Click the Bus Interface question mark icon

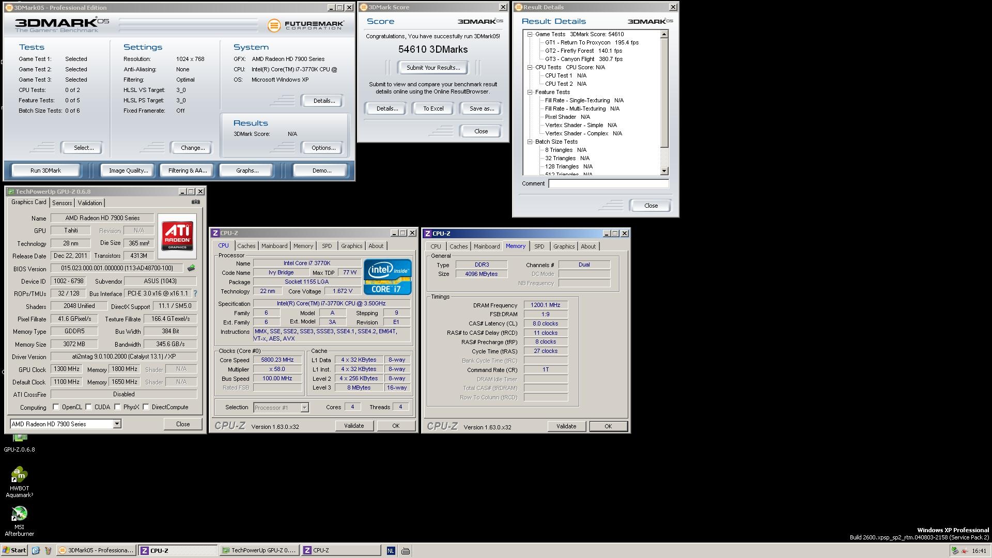pos(195,293)
